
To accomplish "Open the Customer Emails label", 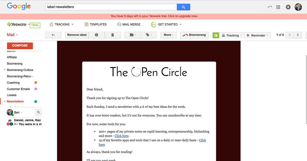I will pyautogui.click(x=18, y=89).
